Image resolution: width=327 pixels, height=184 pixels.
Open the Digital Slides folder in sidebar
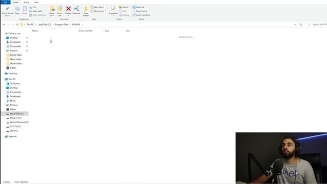point(16,55)
